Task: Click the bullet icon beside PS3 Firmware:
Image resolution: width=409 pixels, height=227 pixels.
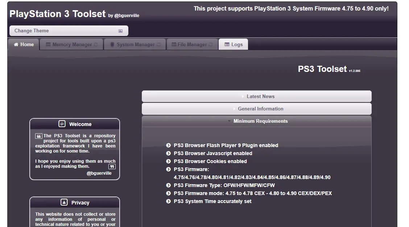Action: (169, 169)
